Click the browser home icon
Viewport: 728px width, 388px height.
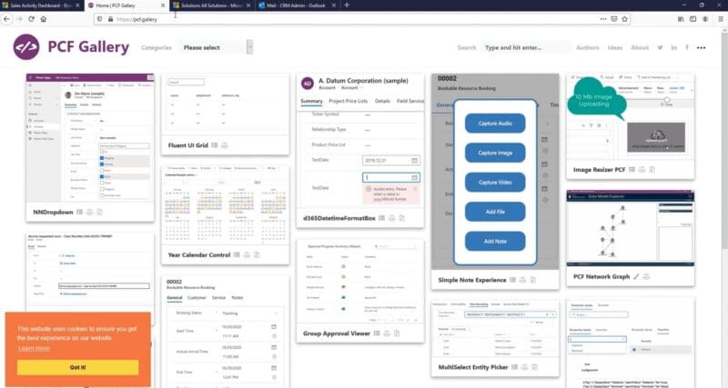coord(45,18)
